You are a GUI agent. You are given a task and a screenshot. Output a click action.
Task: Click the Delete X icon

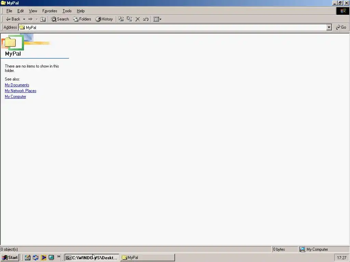tap(137, 19)
